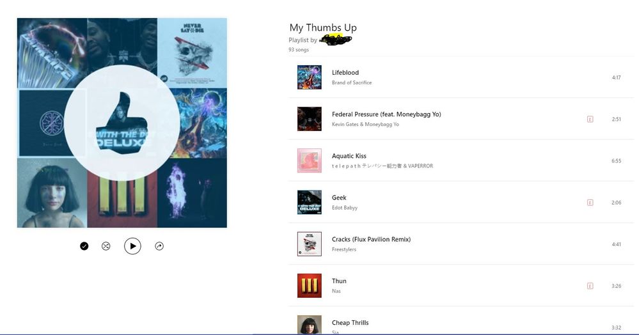Click the My Thumbs Up playlist title
Viewport: 639px width, 335px height.
(323, 27)
